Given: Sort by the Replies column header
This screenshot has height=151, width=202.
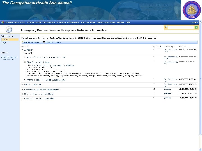Looking at the screenshot, I should tap(155, 46).
